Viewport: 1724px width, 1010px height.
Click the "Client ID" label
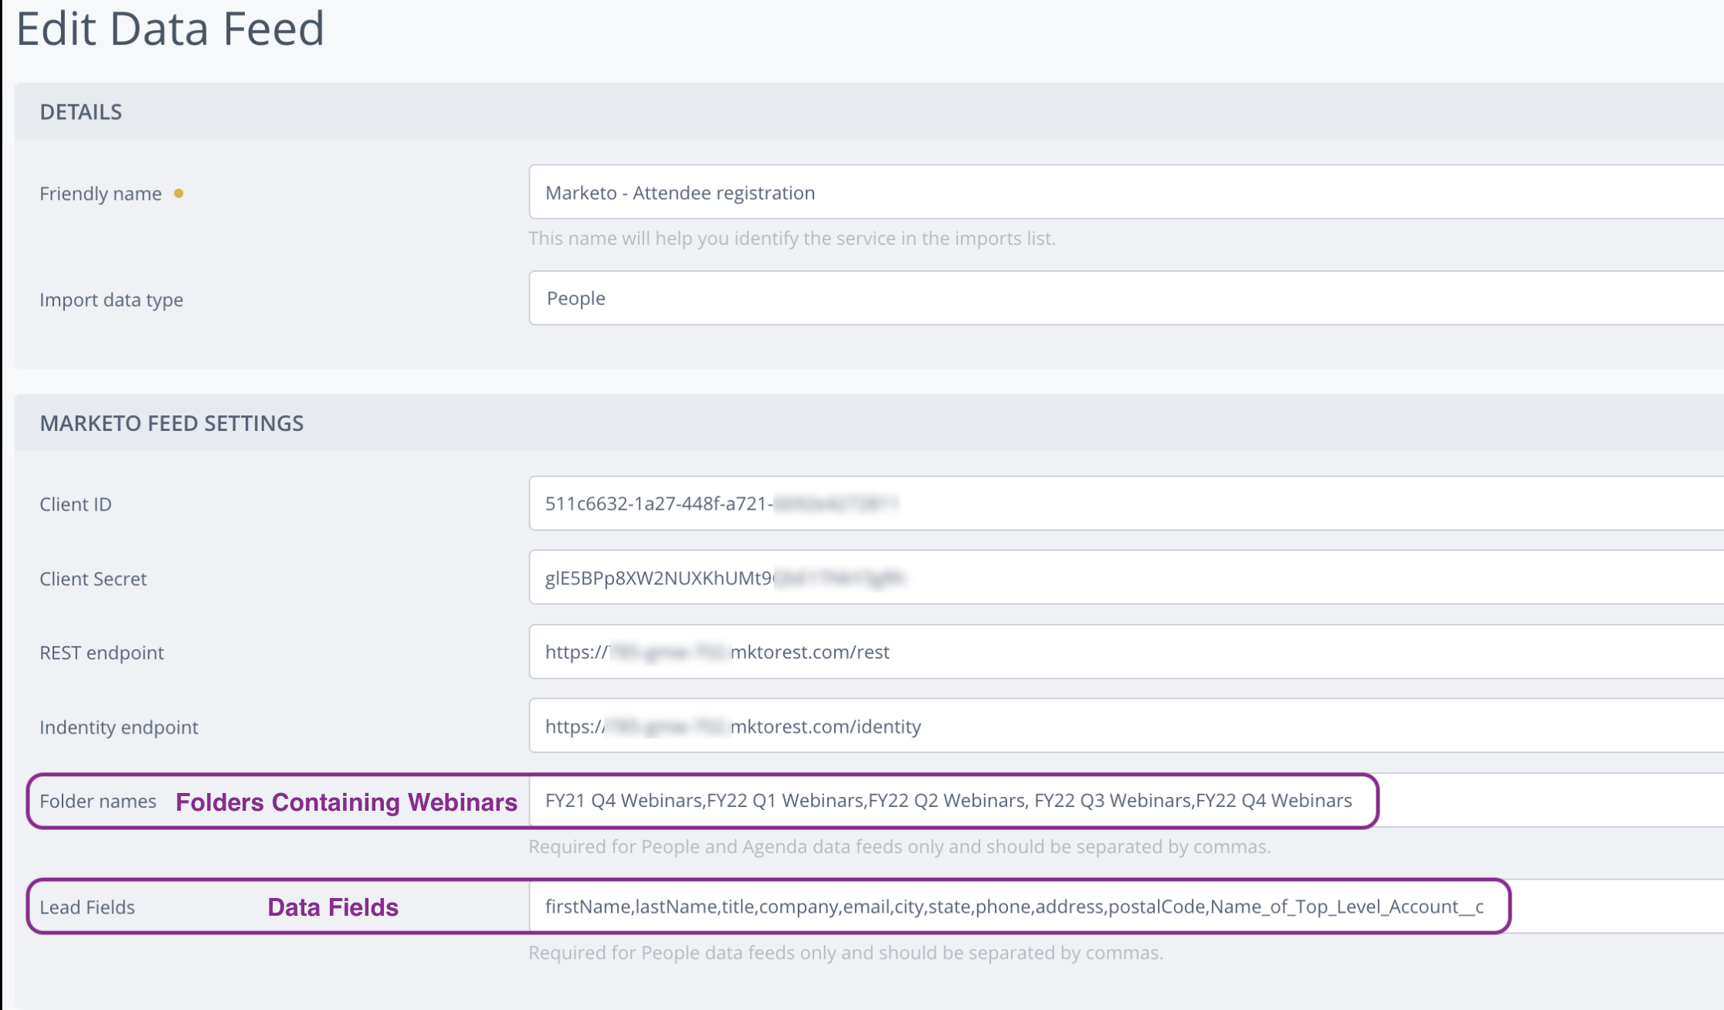point(76,504)
